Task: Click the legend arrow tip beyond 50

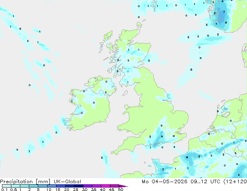Action: (x=123, y=186)
